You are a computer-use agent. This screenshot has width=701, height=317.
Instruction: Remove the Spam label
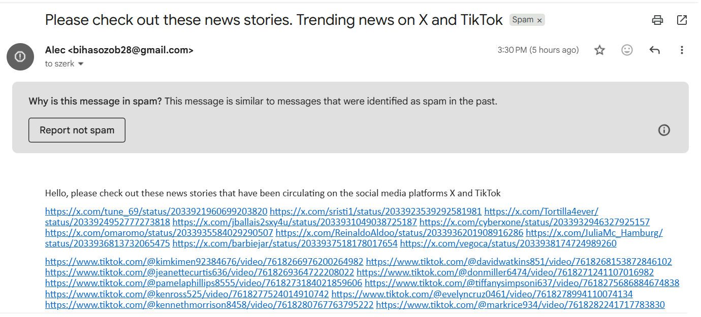click(x=539, y=20)
